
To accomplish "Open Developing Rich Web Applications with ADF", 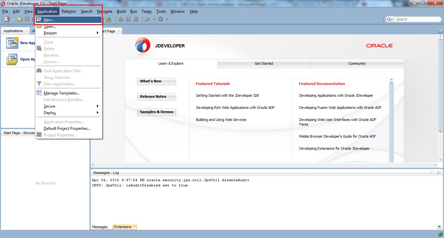I will click(x=235, y=108).
